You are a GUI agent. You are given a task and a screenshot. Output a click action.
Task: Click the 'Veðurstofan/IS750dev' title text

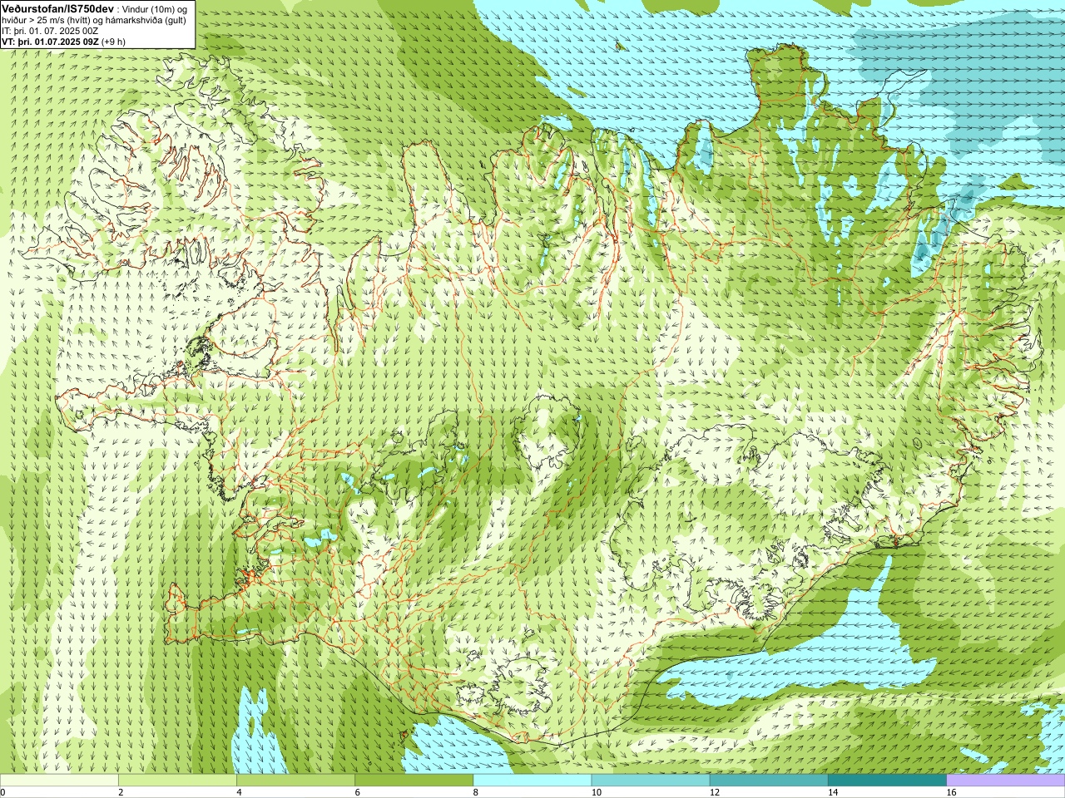pos(57,8)
